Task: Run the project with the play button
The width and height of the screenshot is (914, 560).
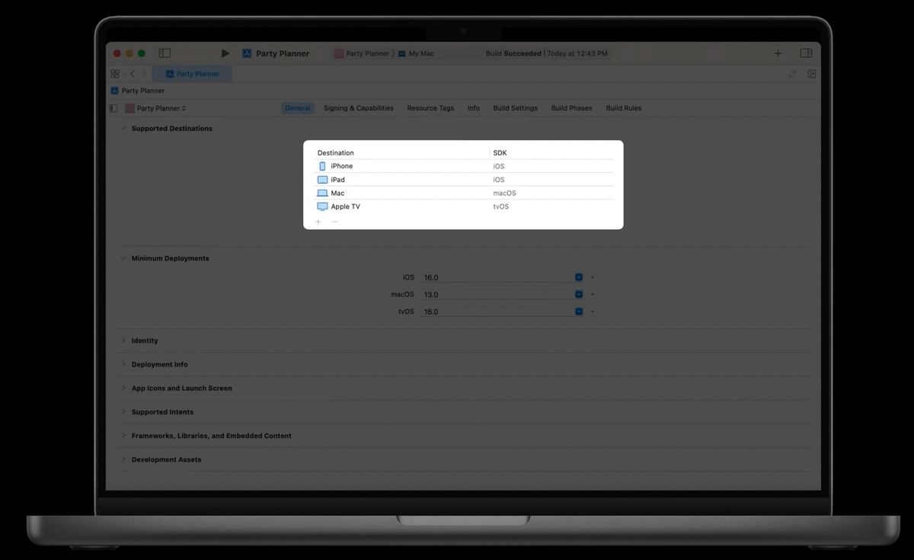Action: [225, 53]
